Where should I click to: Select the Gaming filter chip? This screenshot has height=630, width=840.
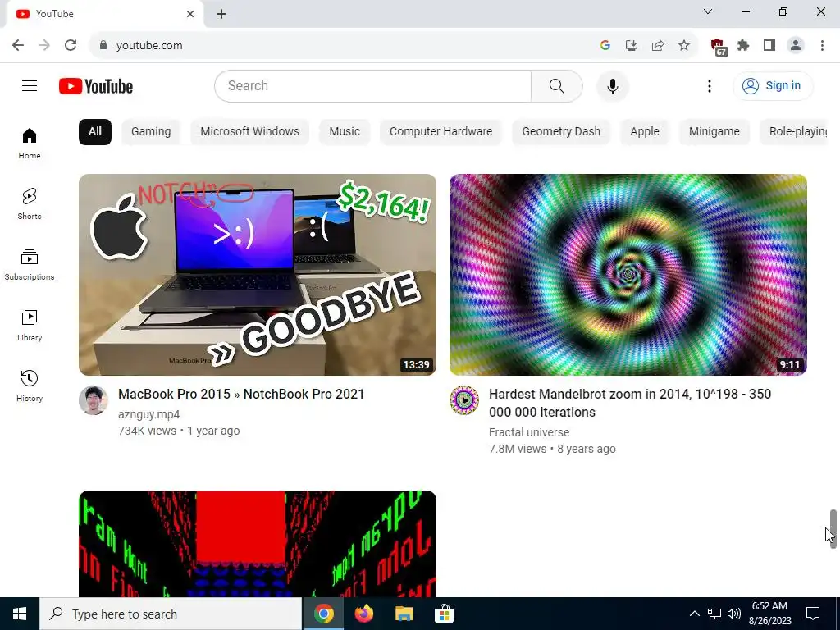coord(151,132)
